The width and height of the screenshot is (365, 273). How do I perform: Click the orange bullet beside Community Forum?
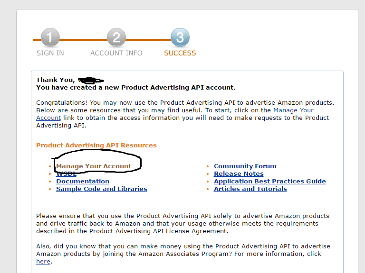pyautogui.click(x=208, y=166)
